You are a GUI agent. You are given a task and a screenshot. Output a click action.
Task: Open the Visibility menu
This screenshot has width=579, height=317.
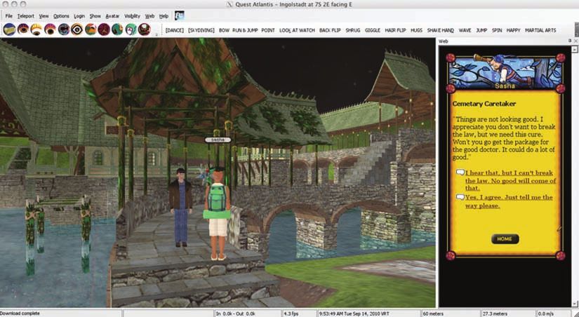click(x=132, y=16)
